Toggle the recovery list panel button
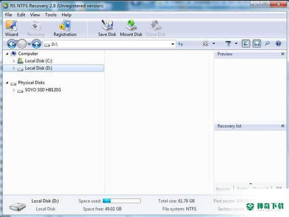289x217 pixels. (x=257, y=44)
